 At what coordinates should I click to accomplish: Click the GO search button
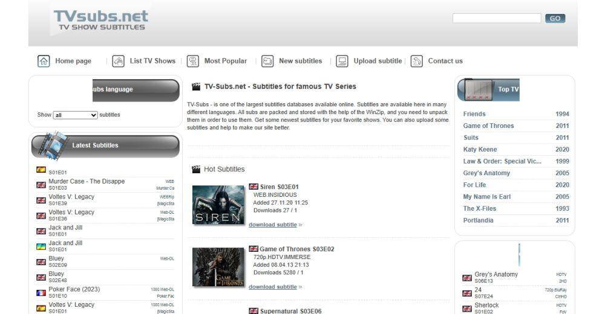pyautogui.click(x=555, y=18)
